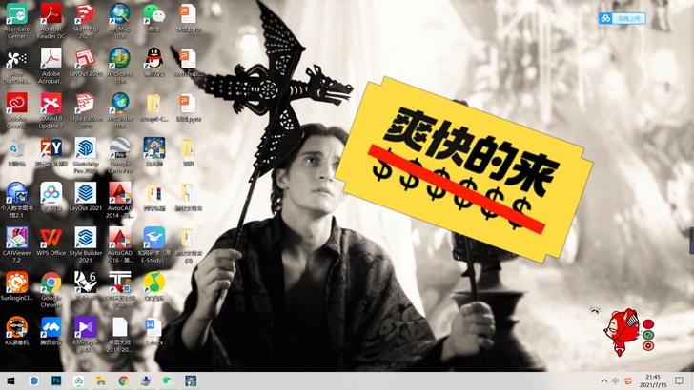Launch Google Earth Pro shortcut
Viewport: 694px width, 390px height.
(x=119, y=148)
